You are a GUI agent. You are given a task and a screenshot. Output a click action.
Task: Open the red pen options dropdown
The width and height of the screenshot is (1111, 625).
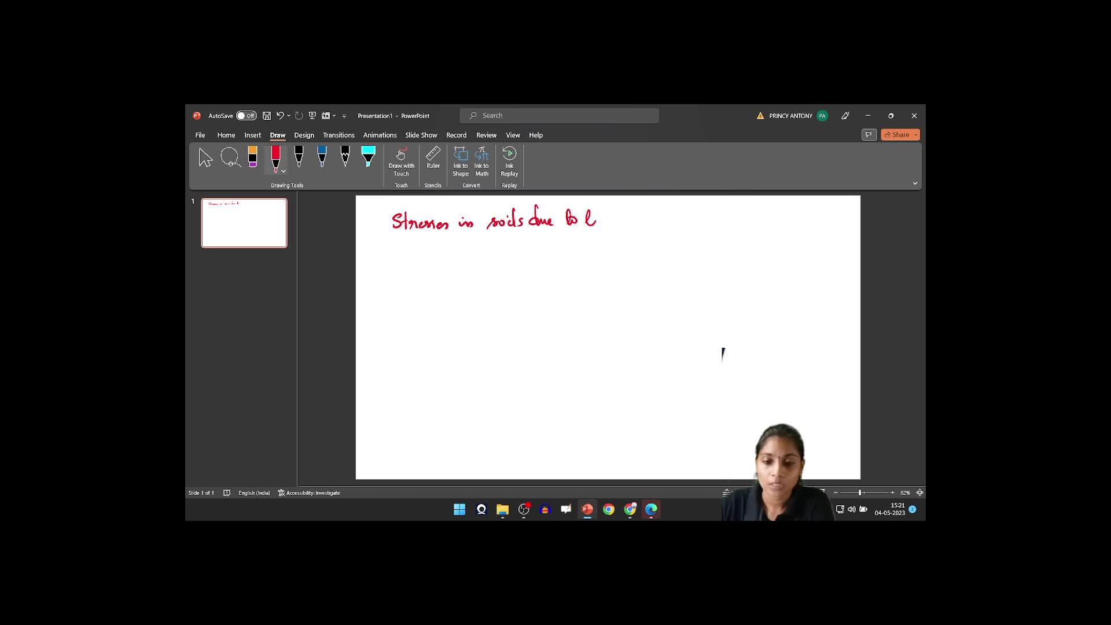click(x=284, y=171)
